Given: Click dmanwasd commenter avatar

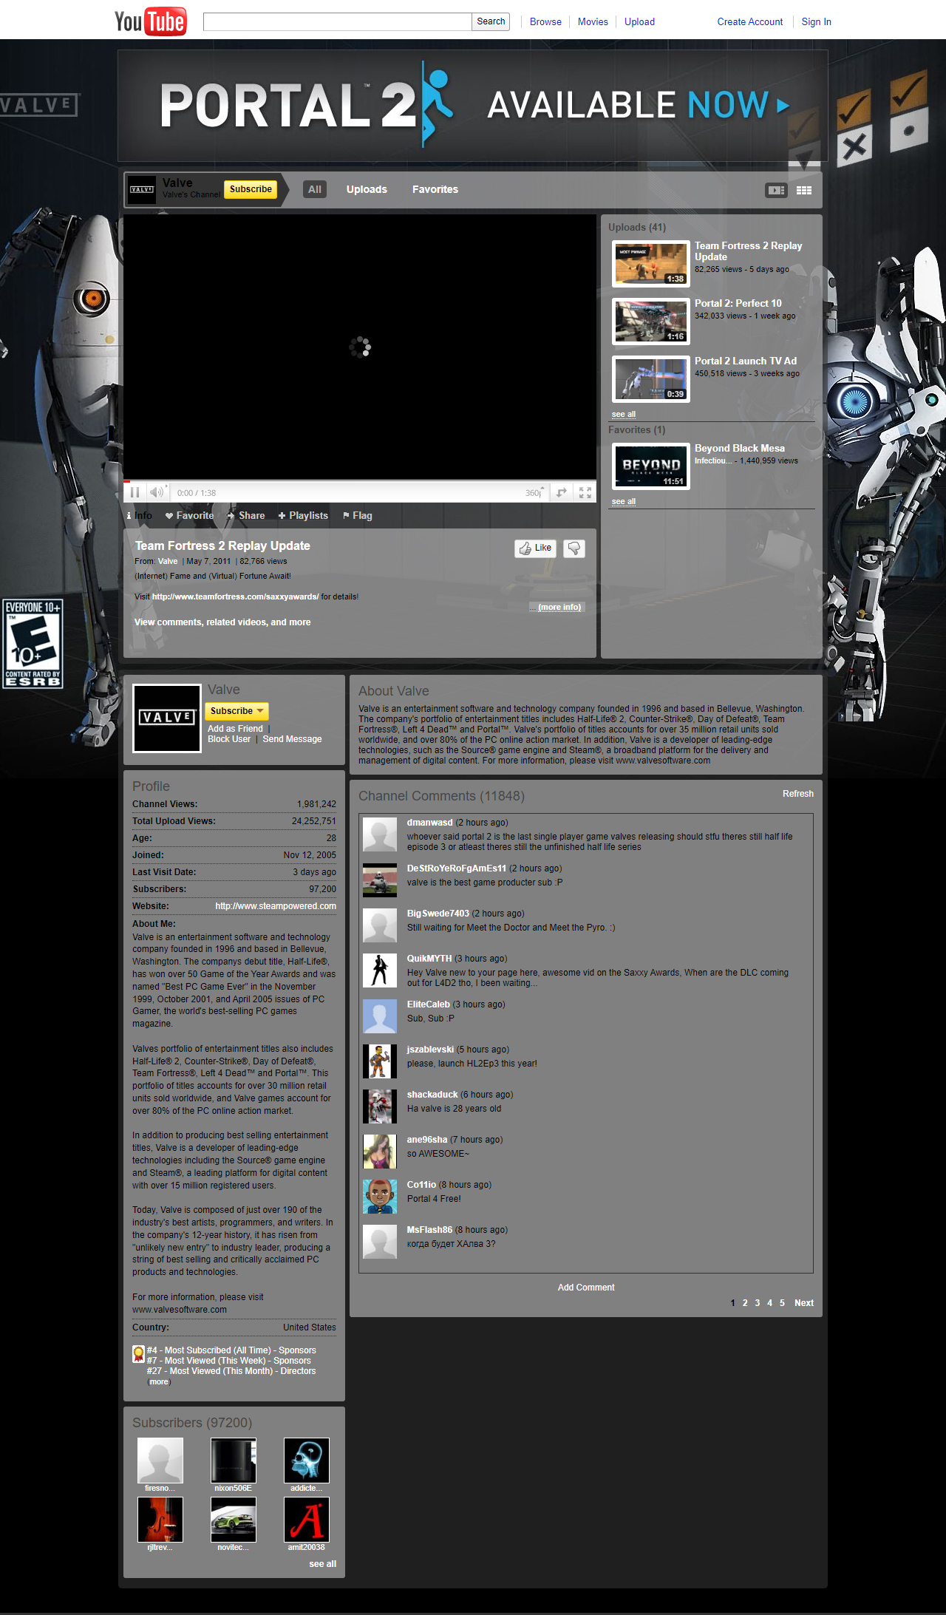Looking at the screenshot, I should (x=380, y=835).
